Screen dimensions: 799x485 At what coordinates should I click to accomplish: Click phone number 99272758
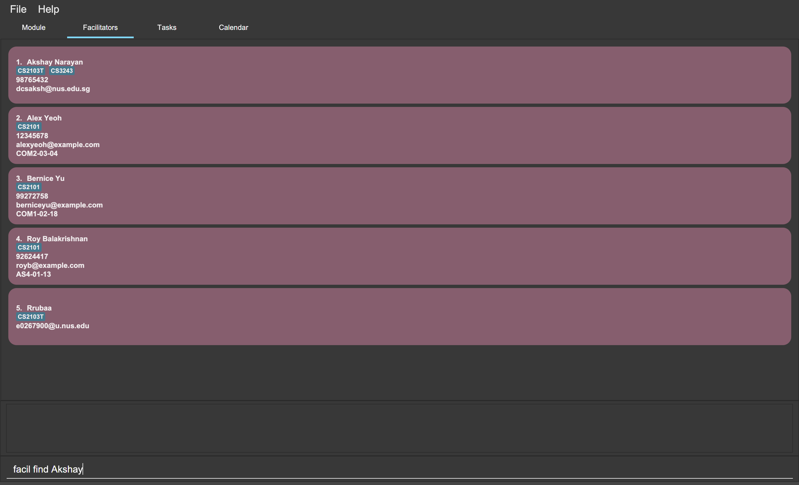point(32,196)
